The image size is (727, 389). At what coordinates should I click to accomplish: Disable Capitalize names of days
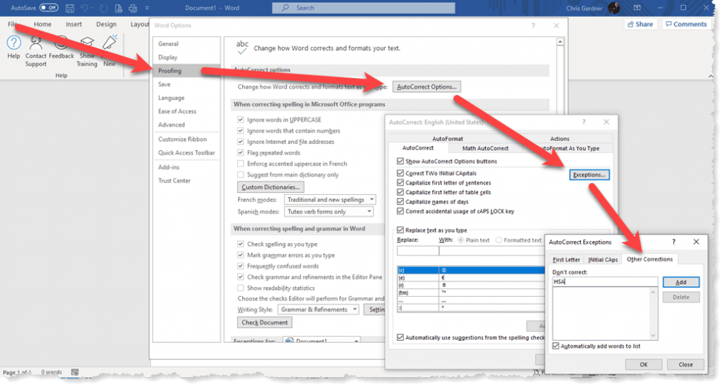click(x=400, y=202)
